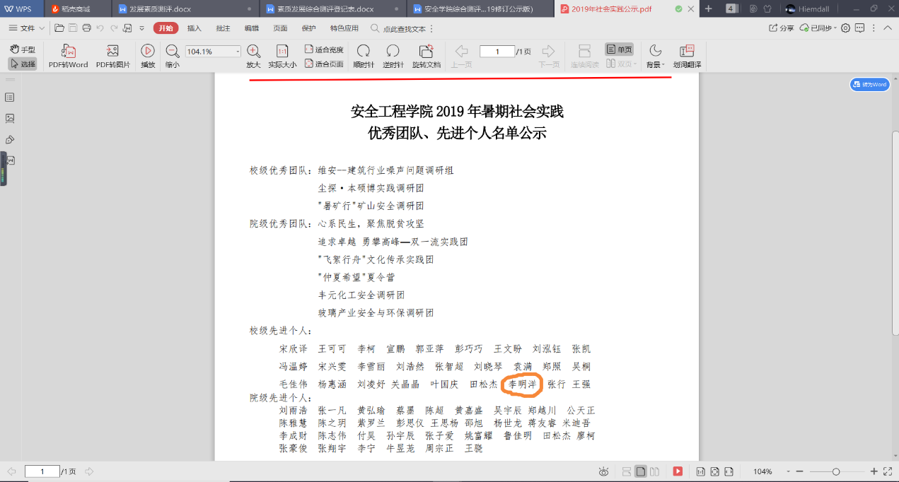Click the PDF转图片 export icon
The width and height of the screenshot is (899, 482).
(x=112, y=52)
